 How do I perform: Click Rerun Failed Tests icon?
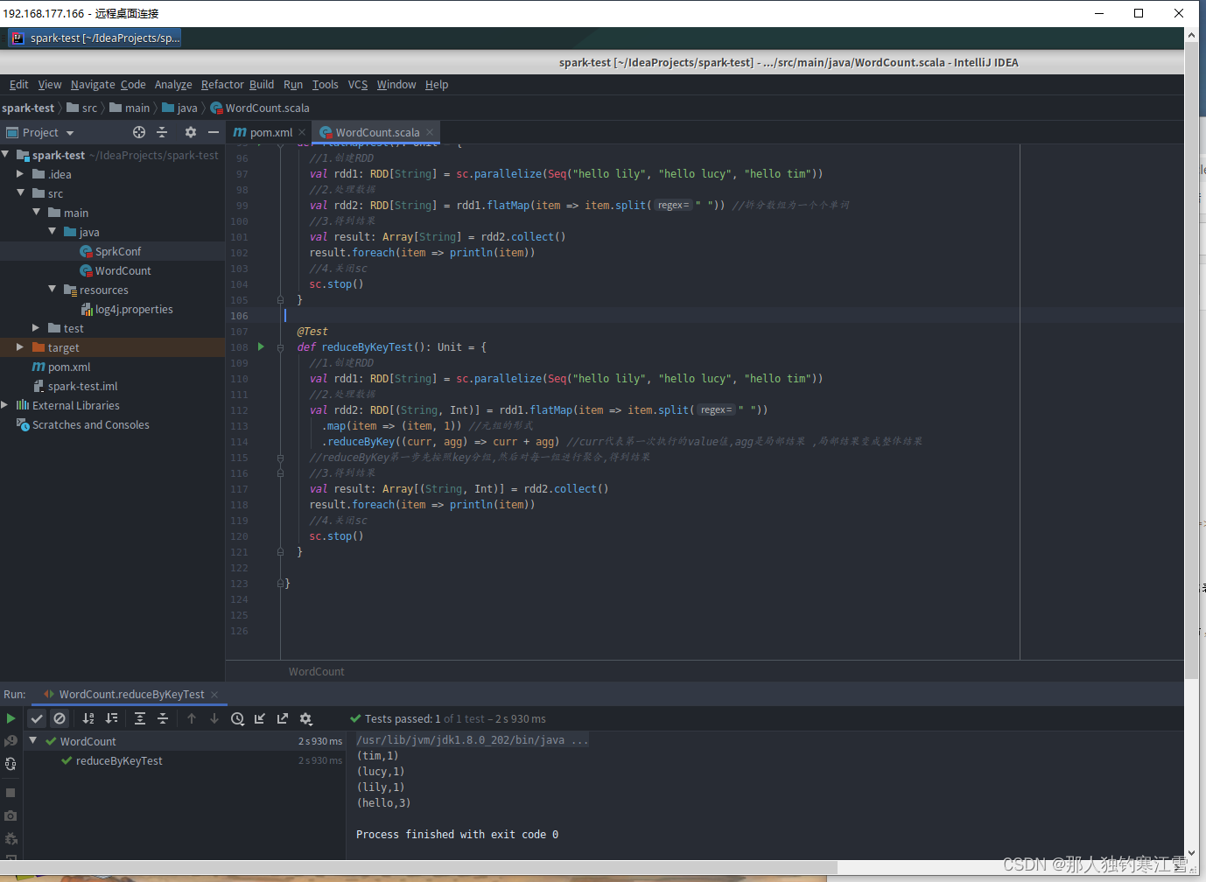click(11, 741)
